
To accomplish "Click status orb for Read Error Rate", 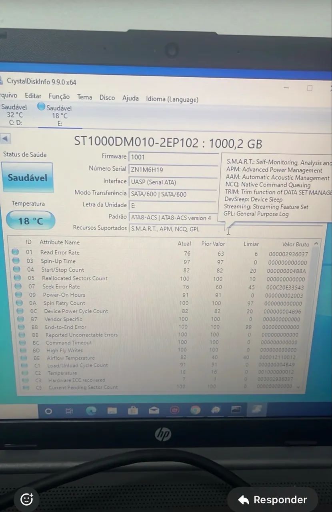I will [x=15, y=252].
